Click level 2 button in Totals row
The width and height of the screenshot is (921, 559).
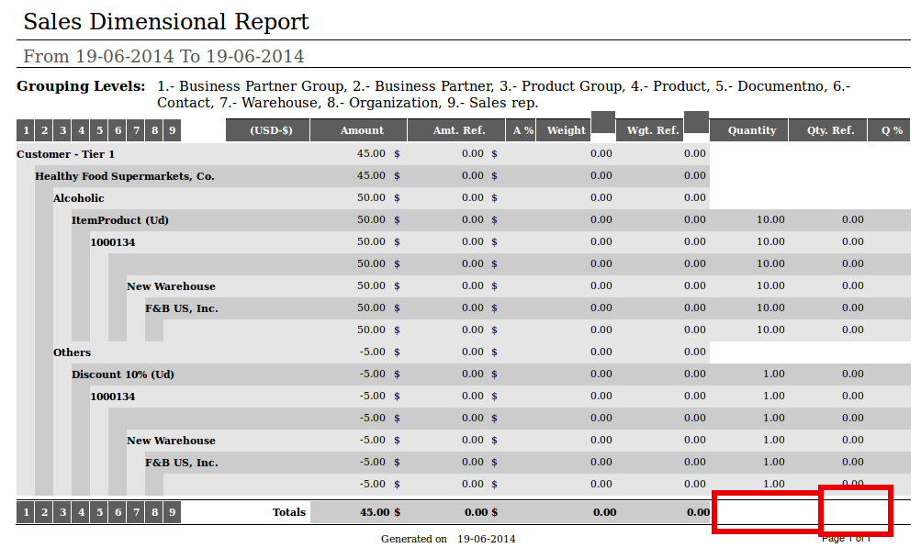click(44, 512)
